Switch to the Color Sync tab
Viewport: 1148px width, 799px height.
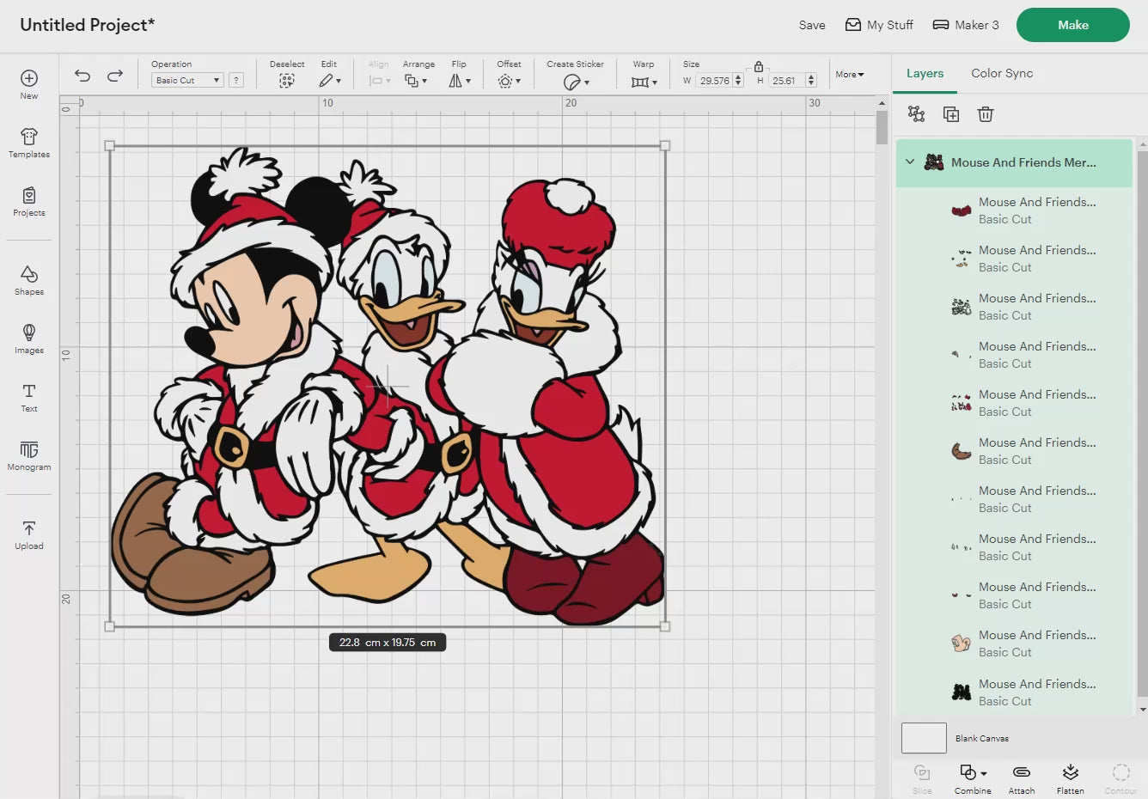[1002, 73]
